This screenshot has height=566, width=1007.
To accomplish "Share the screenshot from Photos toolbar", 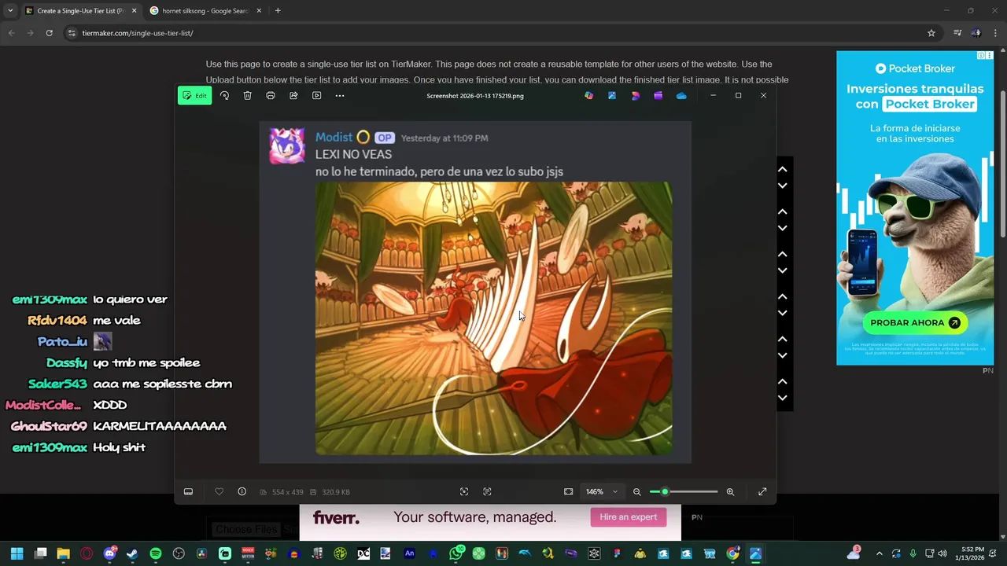I will [293, 96].
